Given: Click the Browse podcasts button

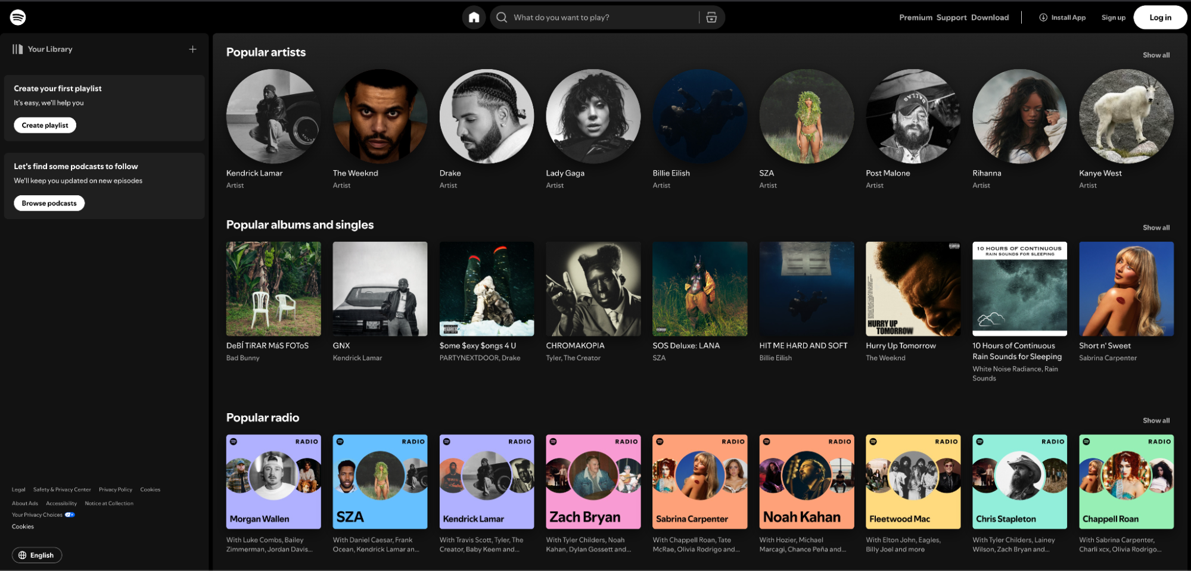Looking at the screenshot, I should click(49, 203).
